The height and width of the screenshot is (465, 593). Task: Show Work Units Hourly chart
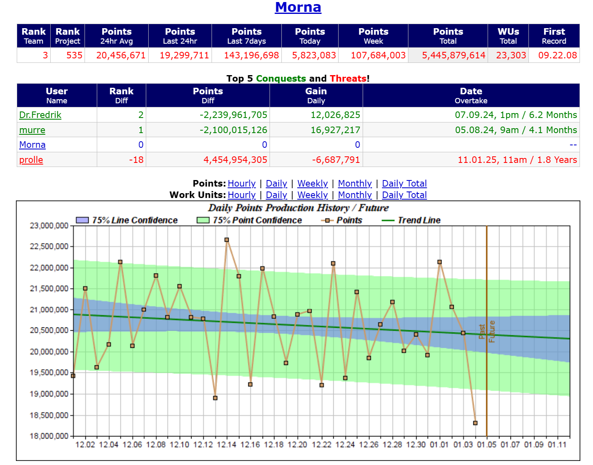click(x=241, y=195)
